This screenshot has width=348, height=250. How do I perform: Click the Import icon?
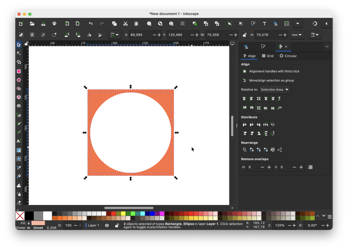click(67, 24)
